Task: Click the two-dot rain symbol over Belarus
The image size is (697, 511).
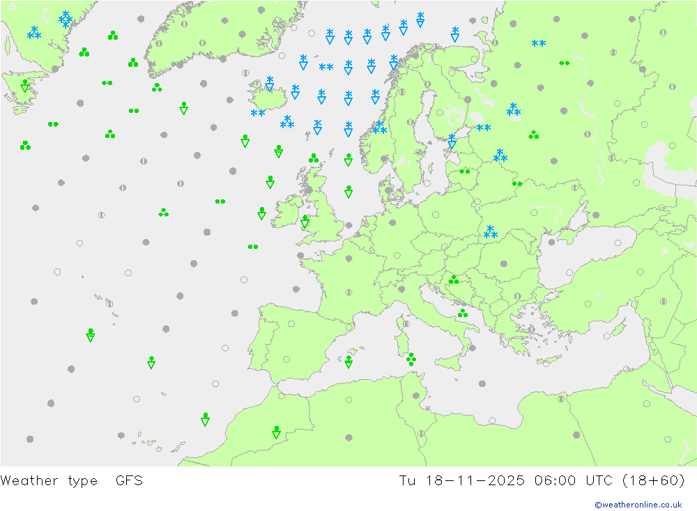Action: [x=516, y=183]
